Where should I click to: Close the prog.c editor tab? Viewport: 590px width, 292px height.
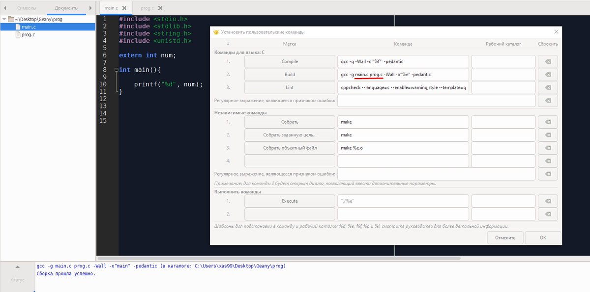(x=160, y=8)
